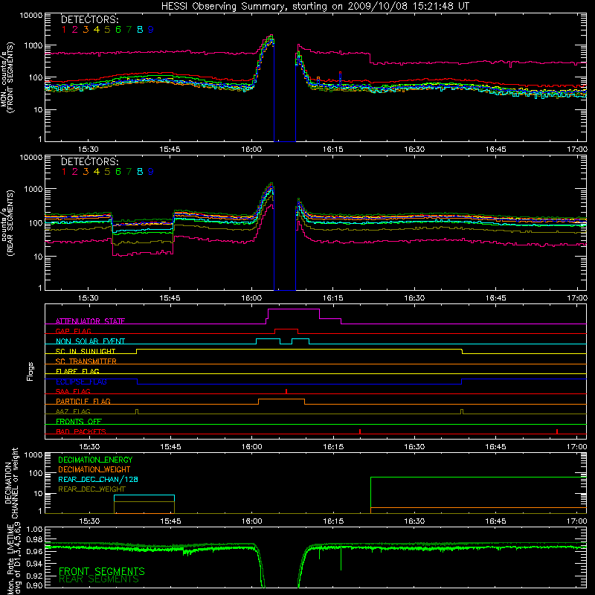
Task: Click the SC_TRANSMITTER flag label
Action: point(86,361)
